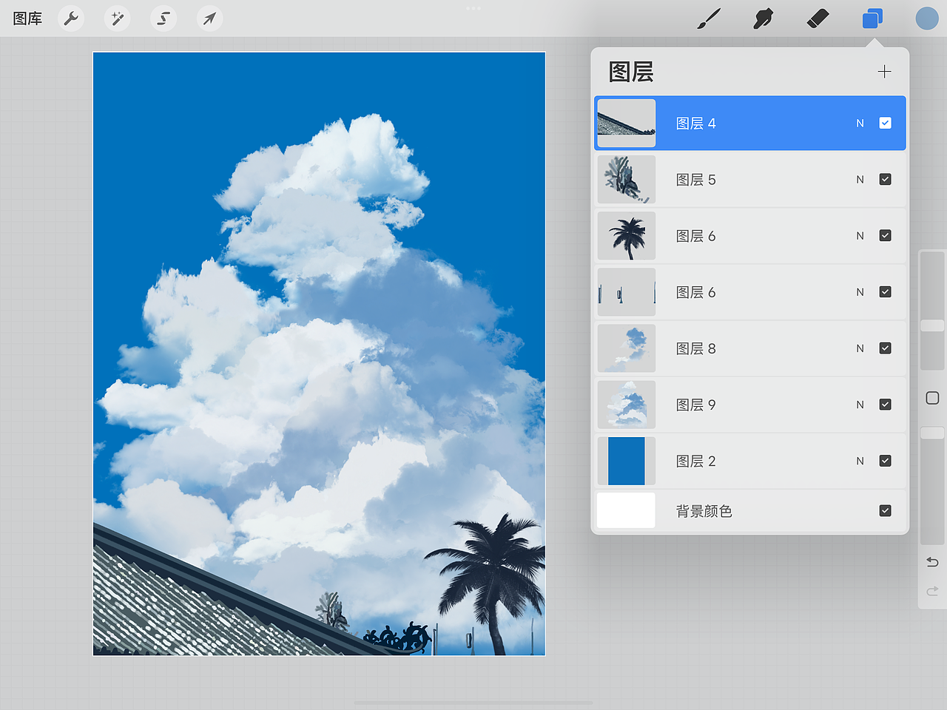This screenshot has height=710, width=947.
Task: Open blend mode N for 图层 5
Action: point(860,180)
